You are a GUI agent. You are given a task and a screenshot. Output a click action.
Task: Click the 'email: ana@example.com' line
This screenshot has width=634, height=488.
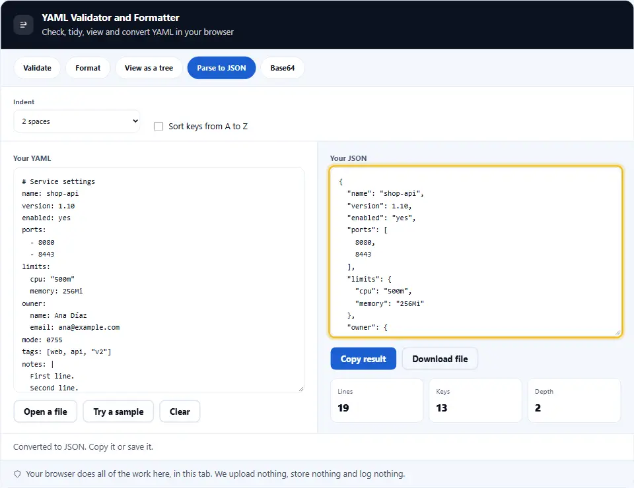[x=75, y=327]
